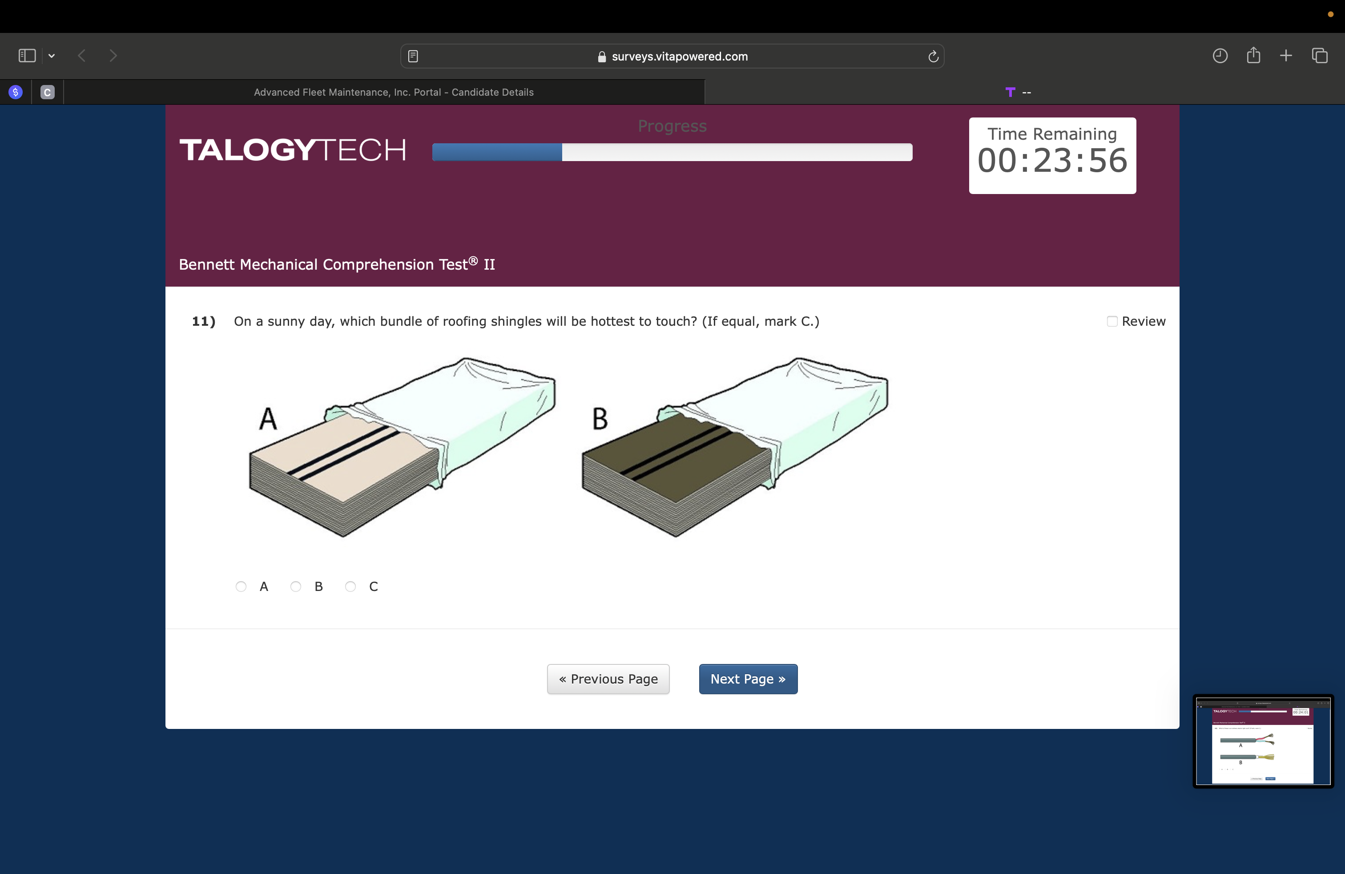Click the forward navigation arrow
This screenshot has width=1345, height=874.
pyautogui.click(x=113, y=55)
